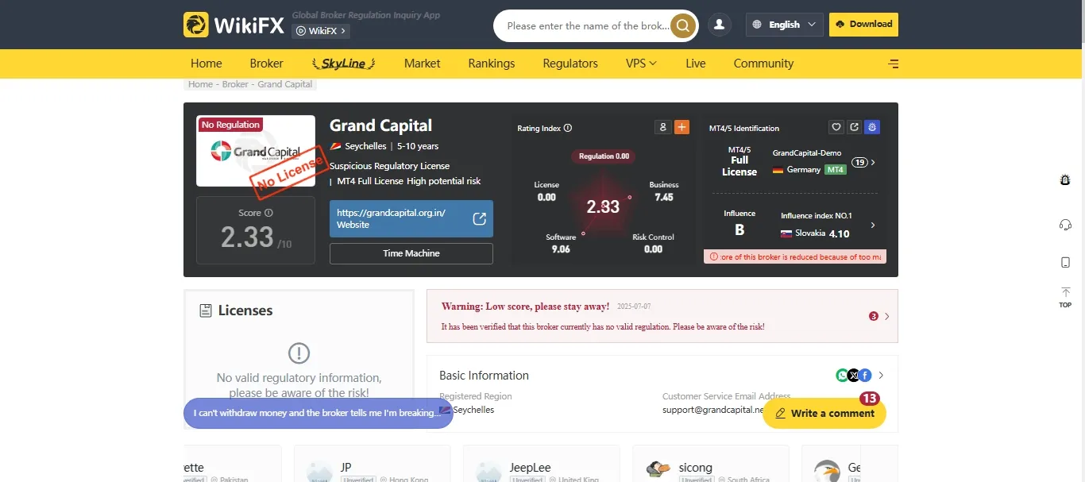Go to the Home nav item

pyautogui.click(x=207, y=64)
